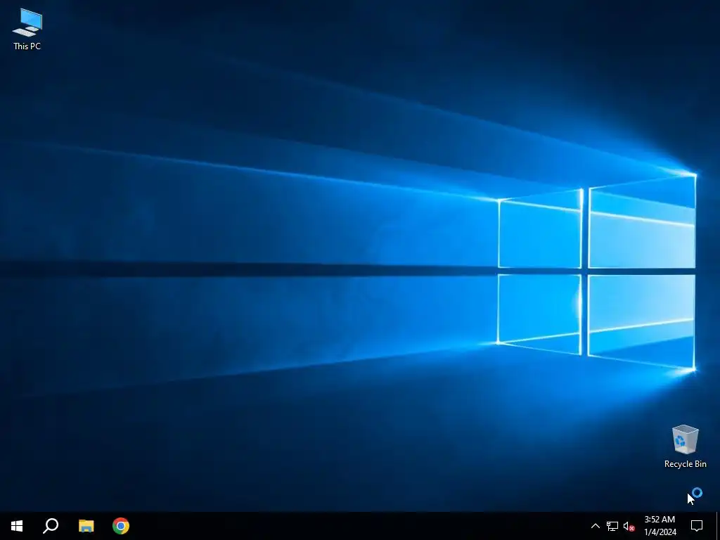
Task: Open the clock showing 3:52 AM
Action: (660, 526)
